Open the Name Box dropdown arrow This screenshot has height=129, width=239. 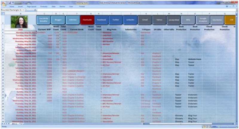coord(23,10)
